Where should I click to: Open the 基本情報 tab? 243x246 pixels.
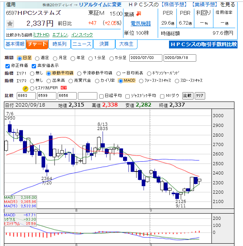pyautogui.click(x=15, y=44)
